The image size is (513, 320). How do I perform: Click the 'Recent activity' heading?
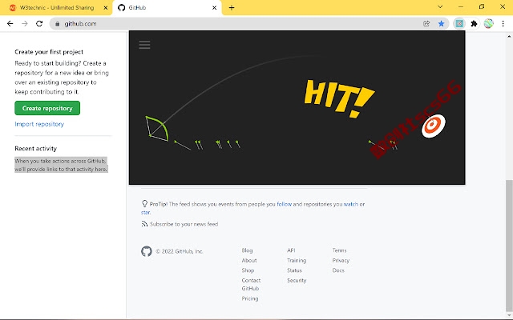(35, 149)
